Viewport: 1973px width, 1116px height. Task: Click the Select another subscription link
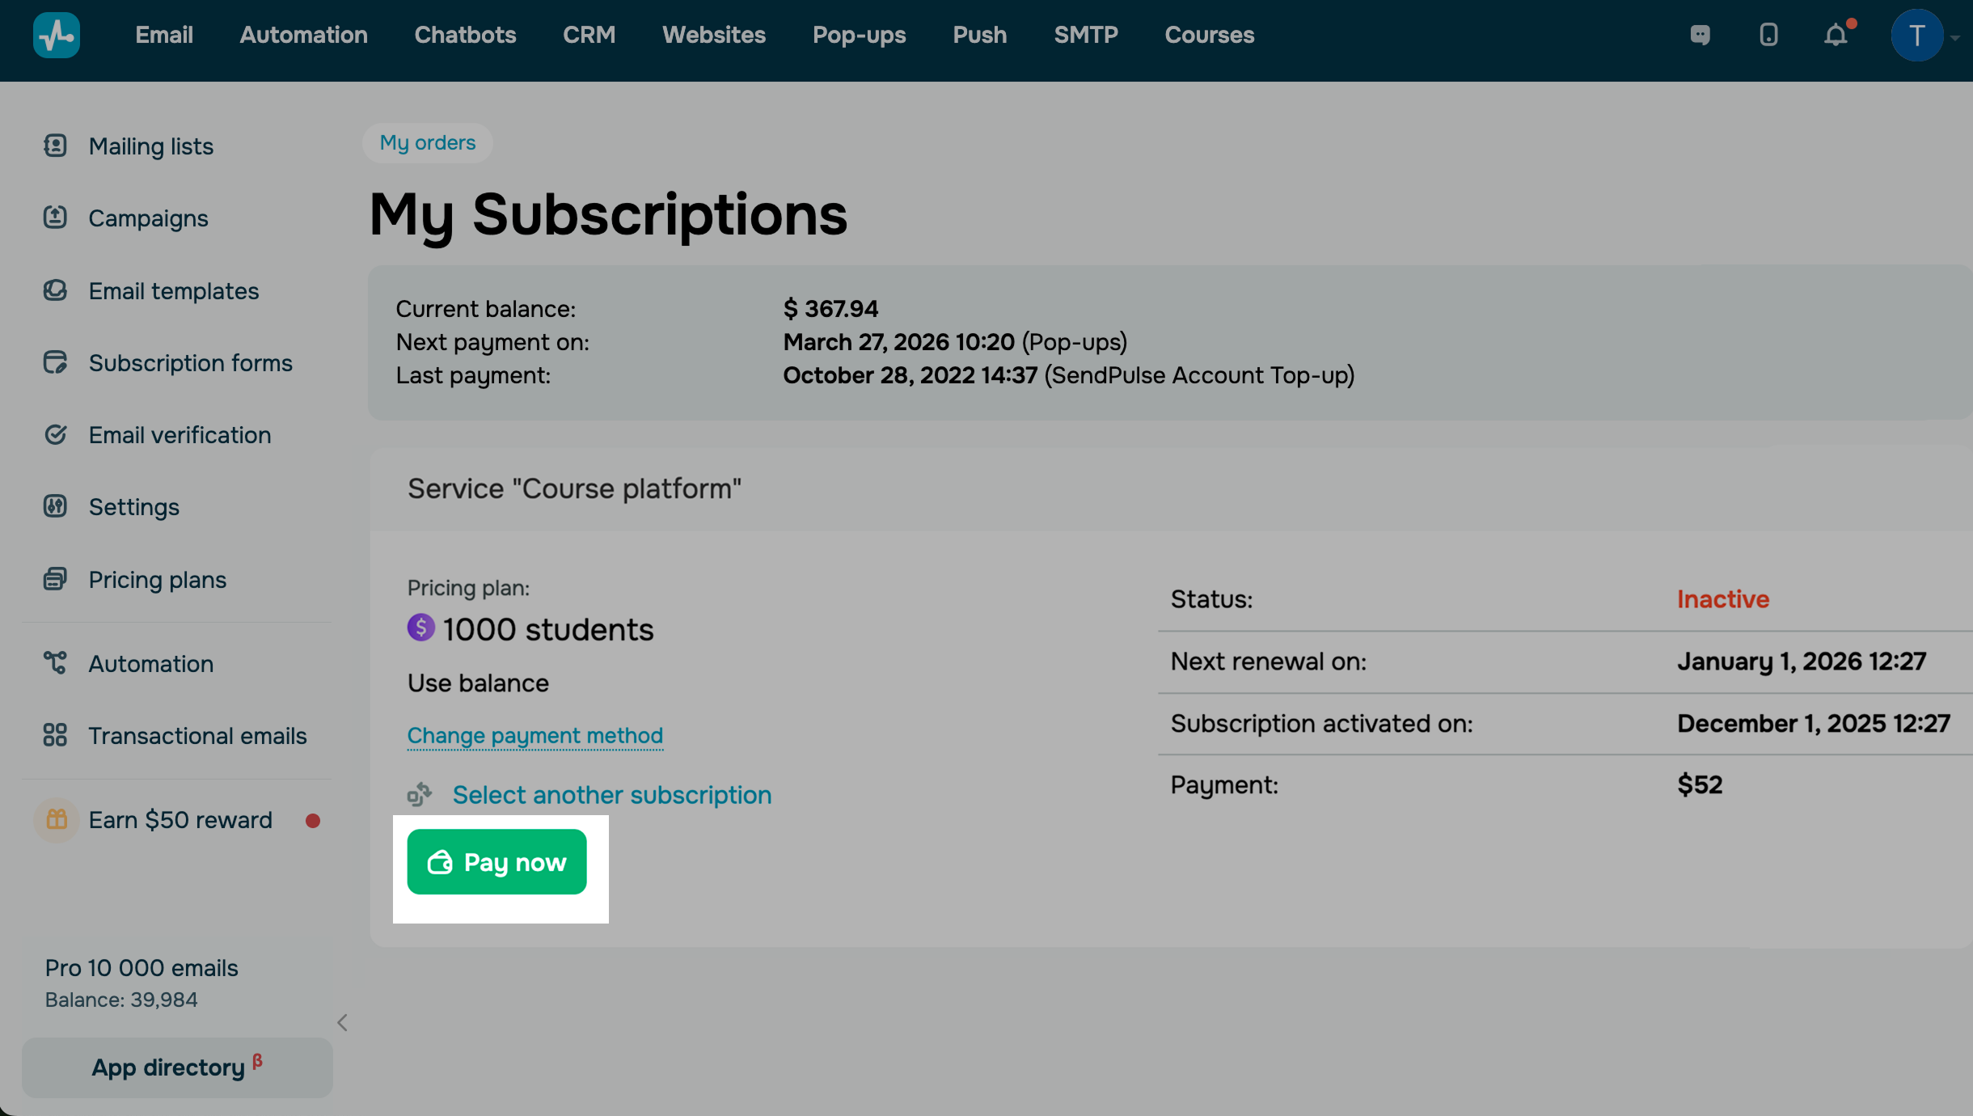pyautogui.click(x=611, y=795)
